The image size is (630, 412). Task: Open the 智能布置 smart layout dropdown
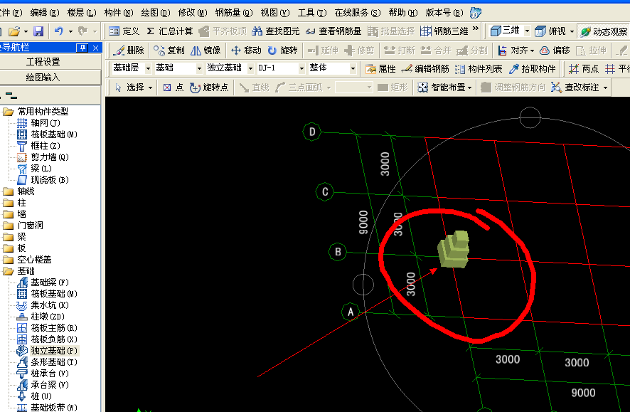469,88
